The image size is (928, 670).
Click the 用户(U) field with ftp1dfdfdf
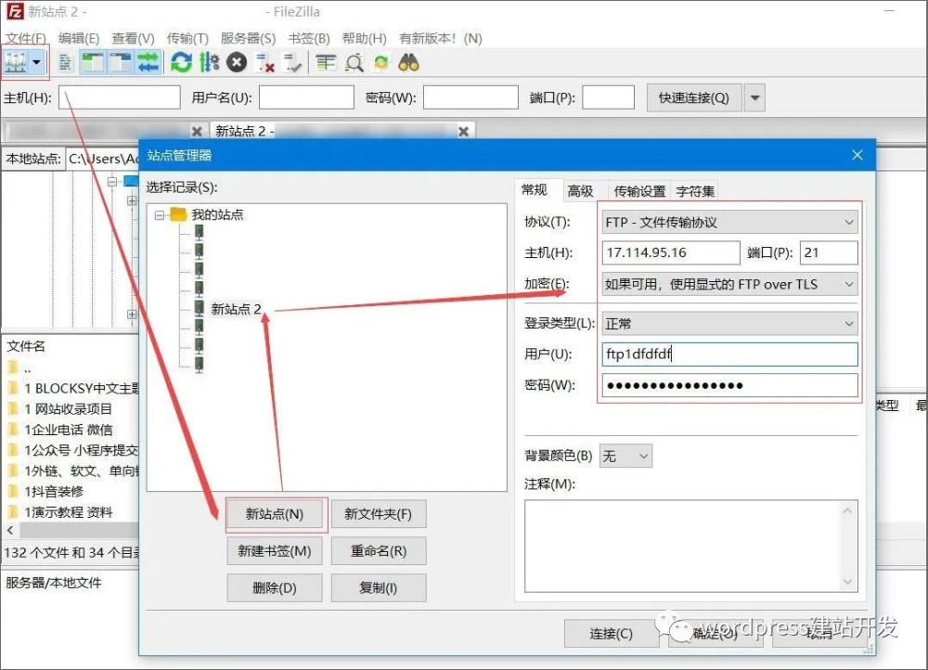coord(729,354)
